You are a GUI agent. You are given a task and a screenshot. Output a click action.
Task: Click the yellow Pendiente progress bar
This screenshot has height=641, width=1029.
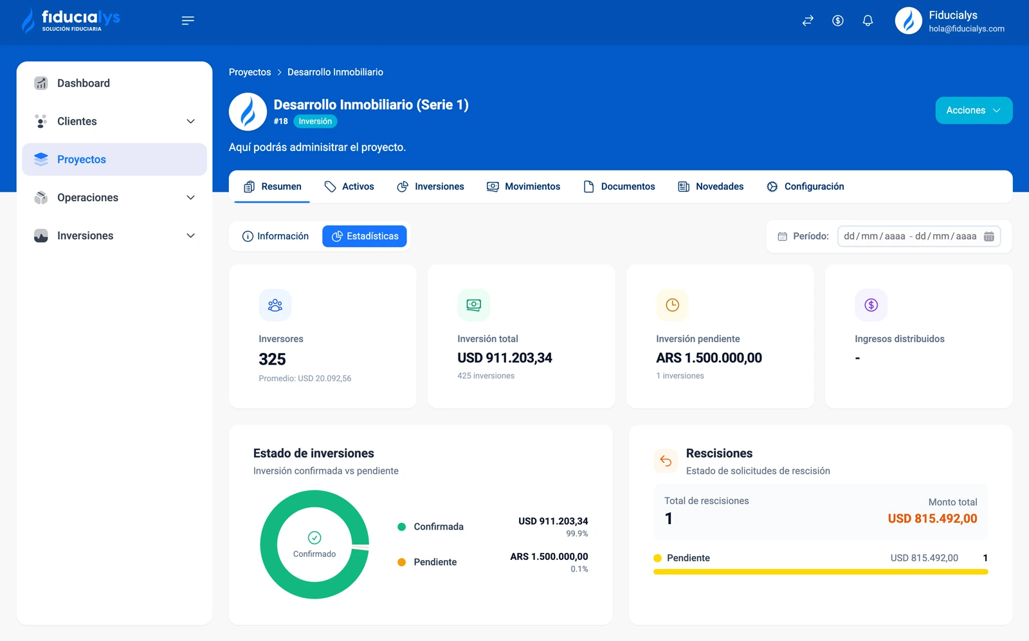(x=820, y=572)
